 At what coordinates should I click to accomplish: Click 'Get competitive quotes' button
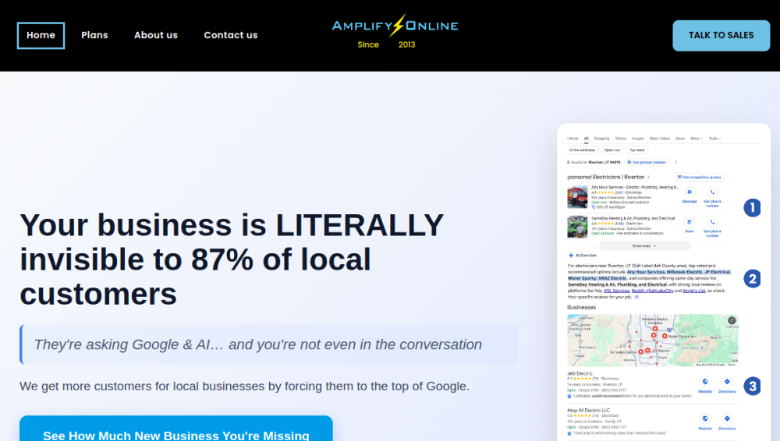(699, 177)
